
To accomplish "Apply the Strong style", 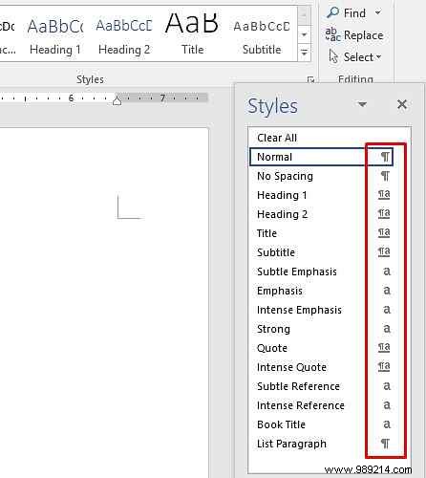I will tap(321, 329).
